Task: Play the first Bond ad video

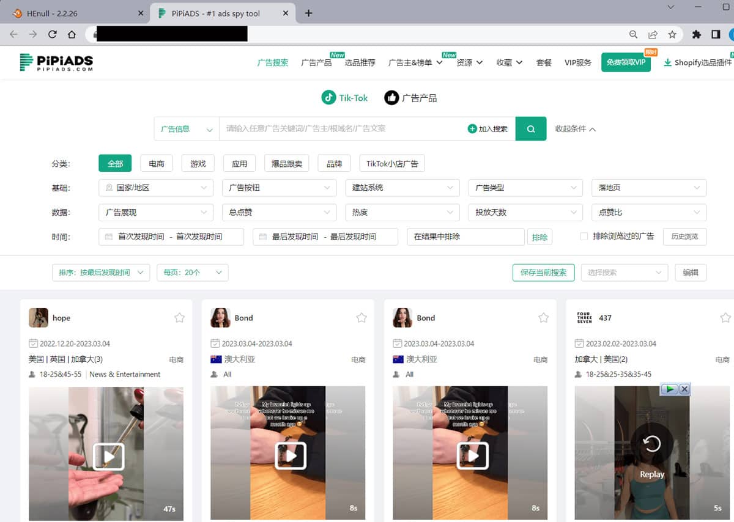Action: tap(291, 455)
